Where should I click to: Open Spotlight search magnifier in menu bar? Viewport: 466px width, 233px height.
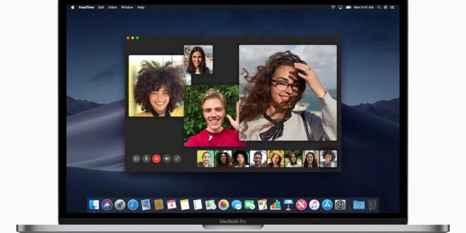coord(379,7)
